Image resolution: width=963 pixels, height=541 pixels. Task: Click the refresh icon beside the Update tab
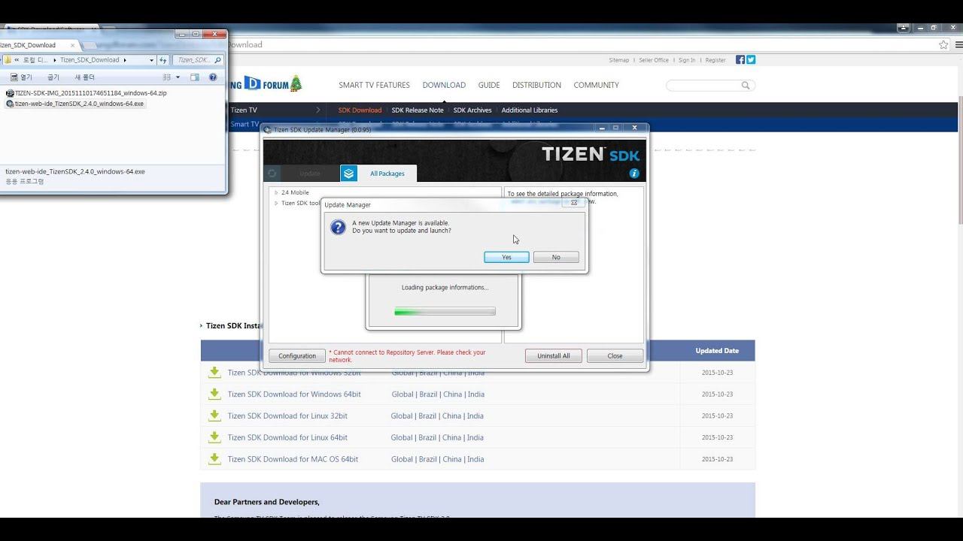click(272, 174)
